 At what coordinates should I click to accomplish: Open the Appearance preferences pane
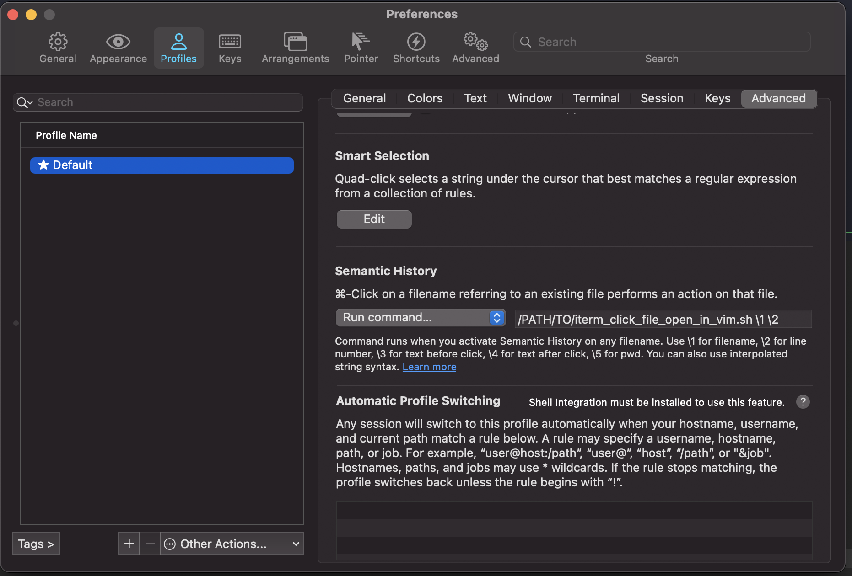118,48
